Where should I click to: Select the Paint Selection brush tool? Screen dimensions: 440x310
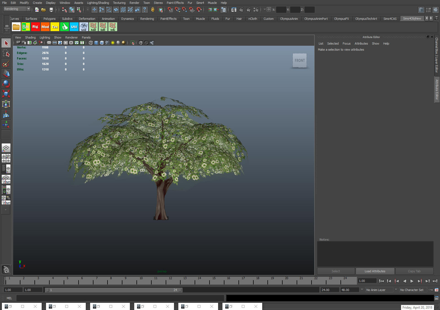6,64
